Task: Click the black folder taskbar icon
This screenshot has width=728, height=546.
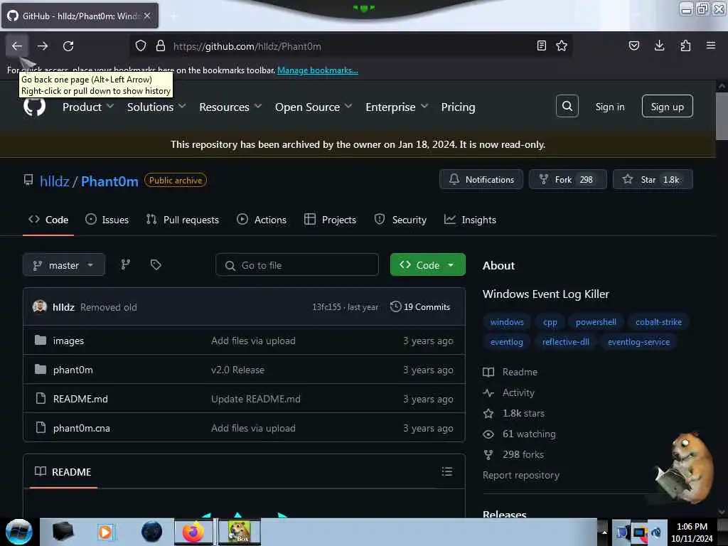Action: coord(63,532)
